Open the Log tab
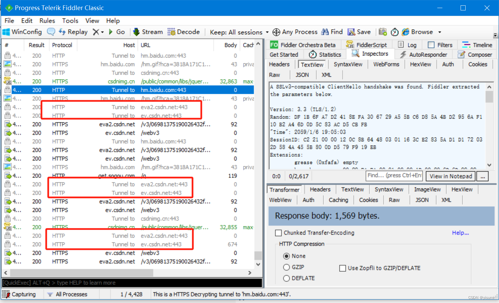Image resolution: width=499 pixels, height=303 pixels. (407, 45)
